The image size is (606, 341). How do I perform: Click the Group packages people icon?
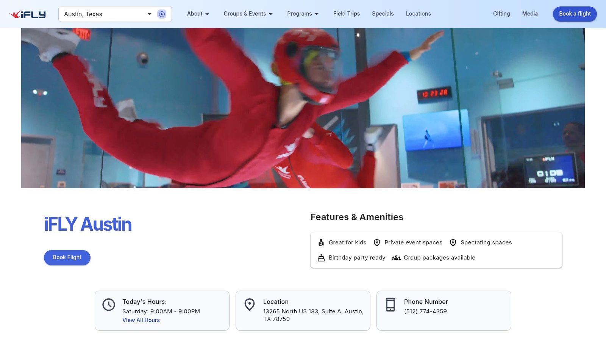tap(396, 258)
